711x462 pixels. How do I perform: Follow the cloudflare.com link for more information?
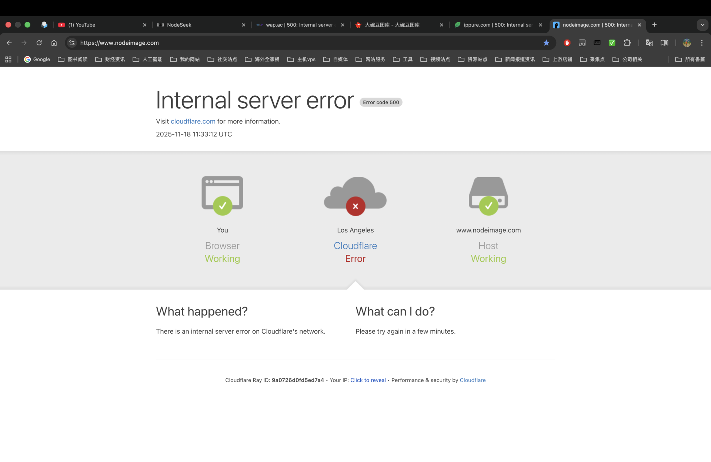[x=193, y=121]
